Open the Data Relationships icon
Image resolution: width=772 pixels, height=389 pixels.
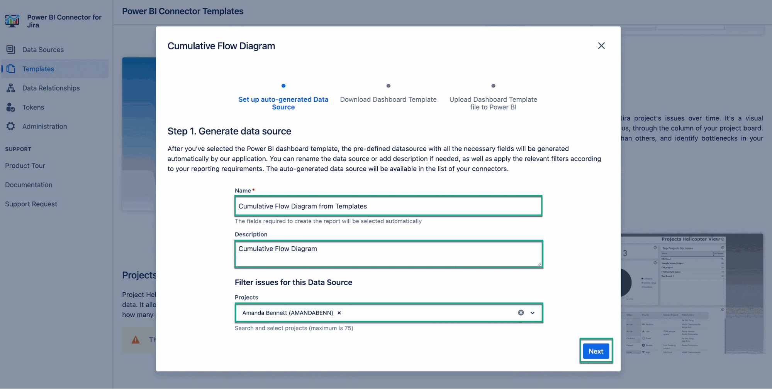10,88
